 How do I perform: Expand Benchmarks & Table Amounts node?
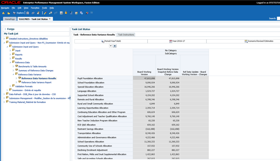(x=13, y=67)
